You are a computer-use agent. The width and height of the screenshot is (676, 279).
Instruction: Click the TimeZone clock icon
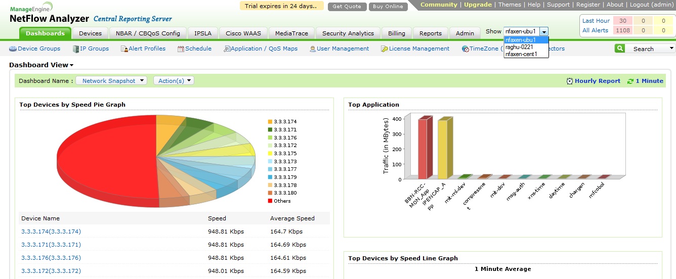pyautogui.click(x=466, y=49)
